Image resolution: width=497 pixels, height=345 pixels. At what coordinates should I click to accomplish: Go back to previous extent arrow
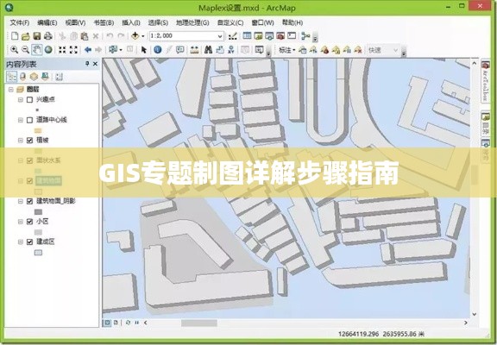(88, 49)
